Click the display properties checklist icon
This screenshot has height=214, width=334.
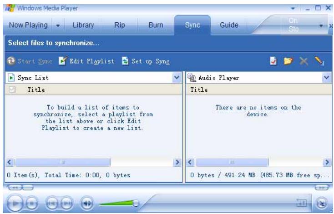click(x=273, y=61)
